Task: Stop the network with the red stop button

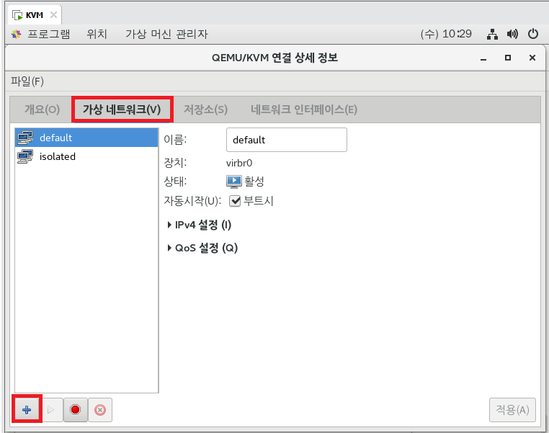Action: [x=75, y=409]
